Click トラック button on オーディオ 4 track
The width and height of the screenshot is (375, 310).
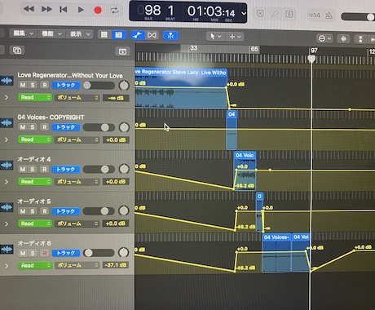(x=66, y=170)
